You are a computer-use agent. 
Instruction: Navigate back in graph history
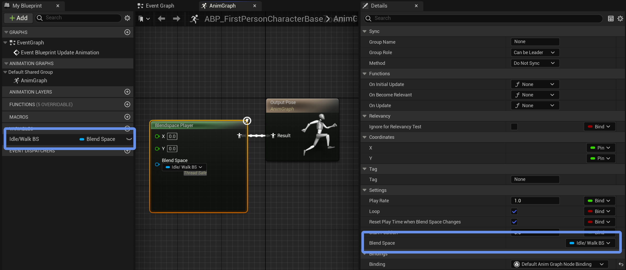pyautogui.click(x=161, y=19)
